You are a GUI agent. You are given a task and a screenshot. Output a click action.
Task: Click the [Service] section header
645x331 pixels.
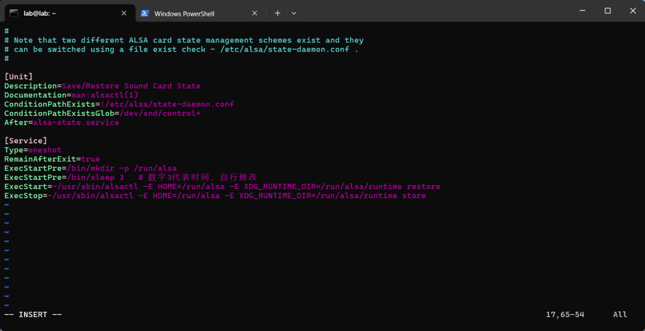click(25, 141)
